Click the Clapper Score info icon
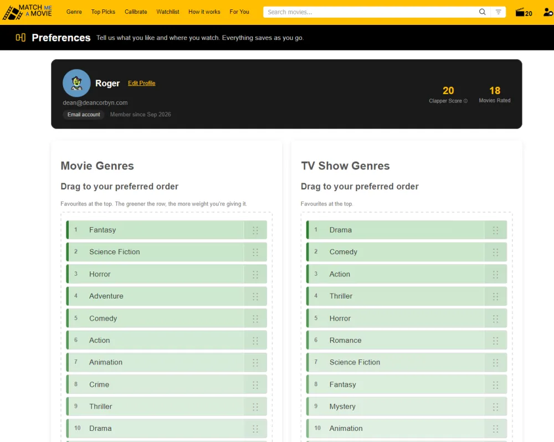This screenshot has width=554, height=442. pyautogui.click(x=465, y=101)
